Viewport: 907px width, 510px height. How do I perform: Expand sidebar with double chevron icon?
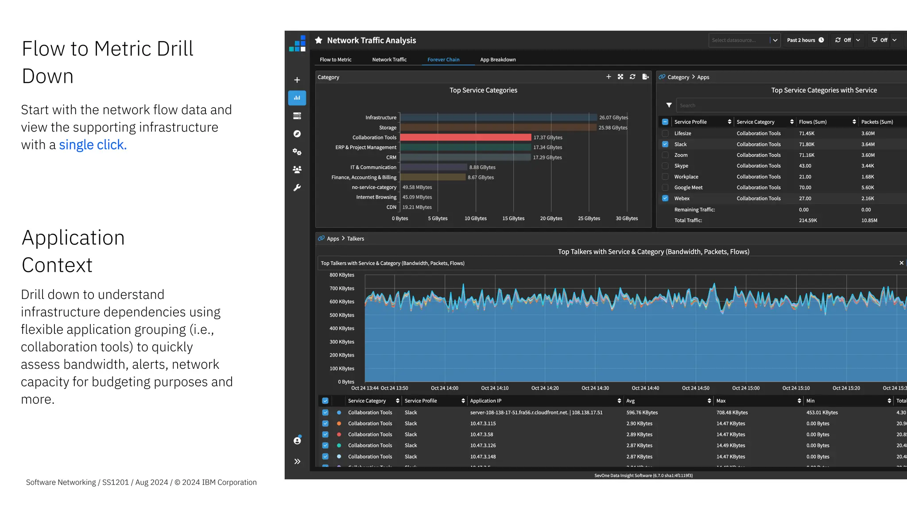pos(297,461)
